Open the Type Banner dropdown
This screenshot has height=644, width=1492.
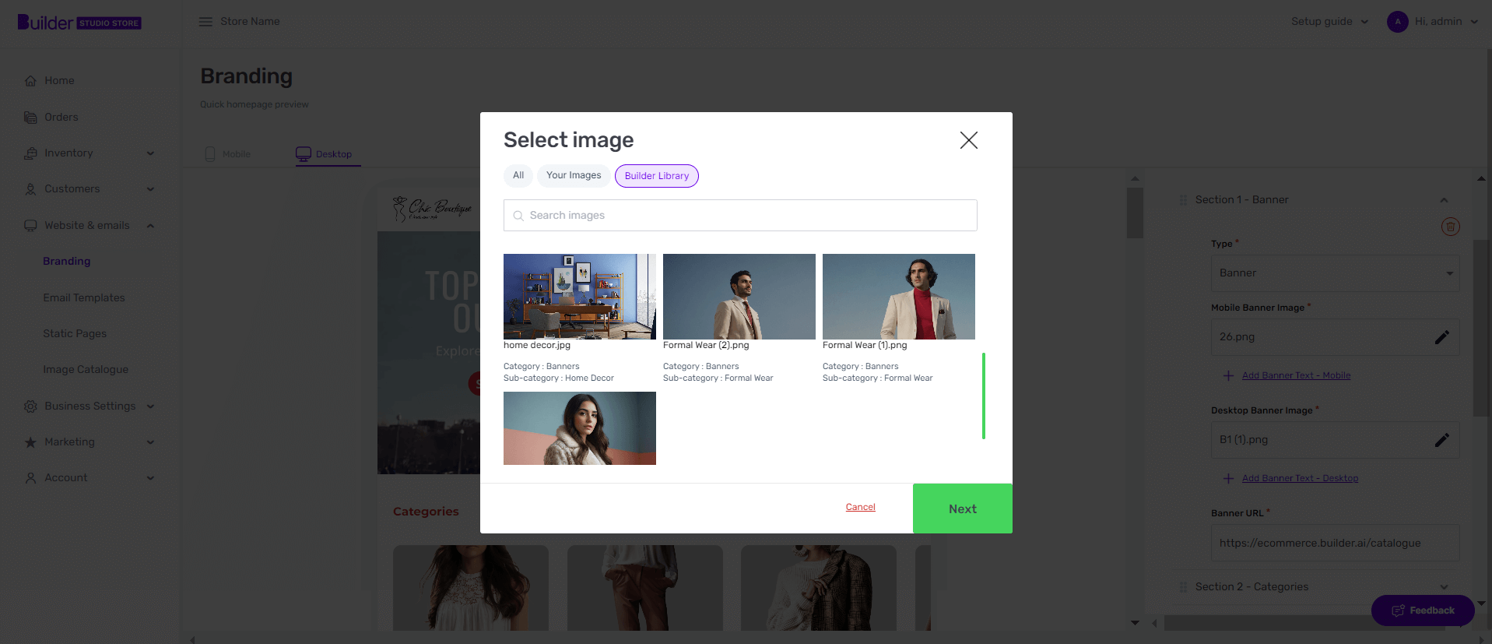pyautogui.click(x=1335, y=273)
